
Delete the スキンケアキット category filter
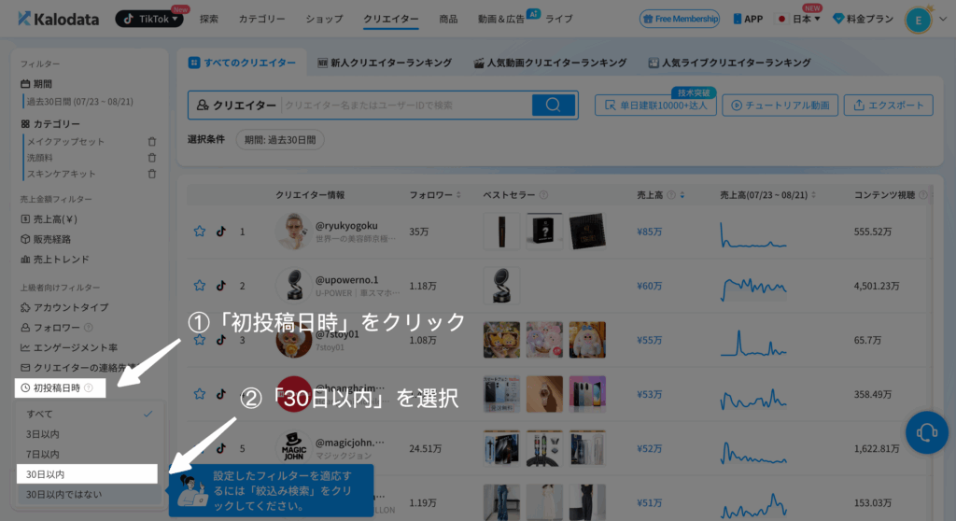[152, 174]
